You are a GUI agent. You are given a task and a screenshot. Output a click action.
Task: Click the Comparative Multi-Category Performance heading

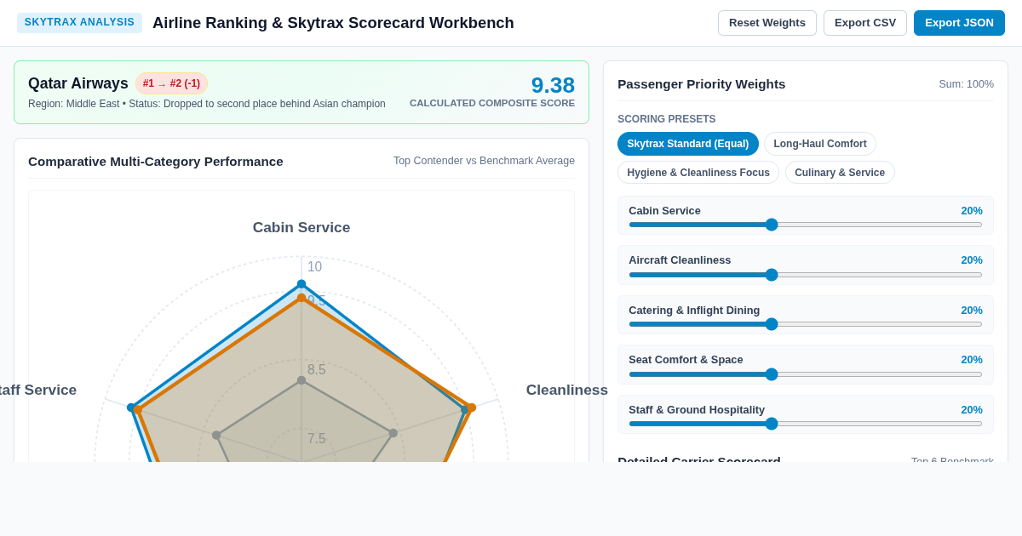point(156,161)
